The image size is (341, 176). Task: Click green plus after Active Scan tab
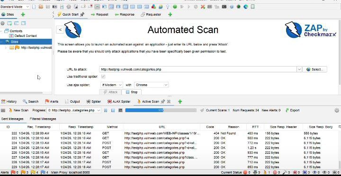180,101
